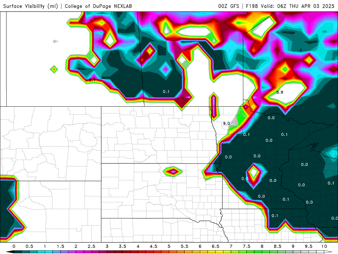Click the 2.5 label on the color scale
This screenshot has height=254, width=338.
click(x=91, y=246)
